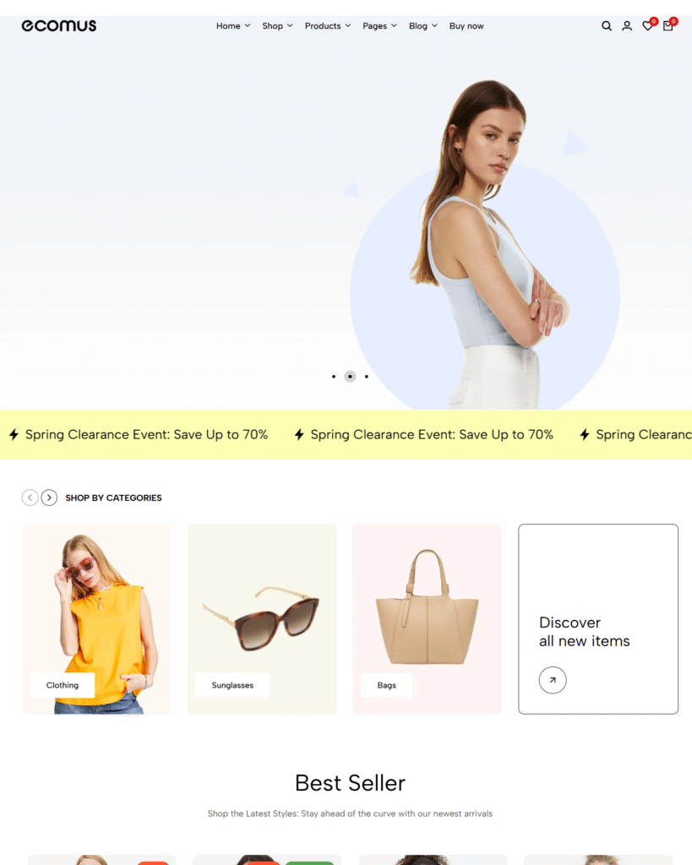Open the wishlist heart icon
This screenshot has width=692, height=865.
coord(647,26)
